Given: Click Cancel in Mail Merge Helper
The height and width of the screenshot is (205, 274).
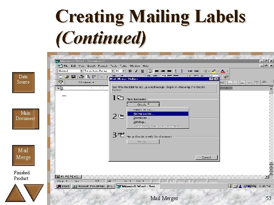Looking at the screenshot, I should tap(207, 158).
